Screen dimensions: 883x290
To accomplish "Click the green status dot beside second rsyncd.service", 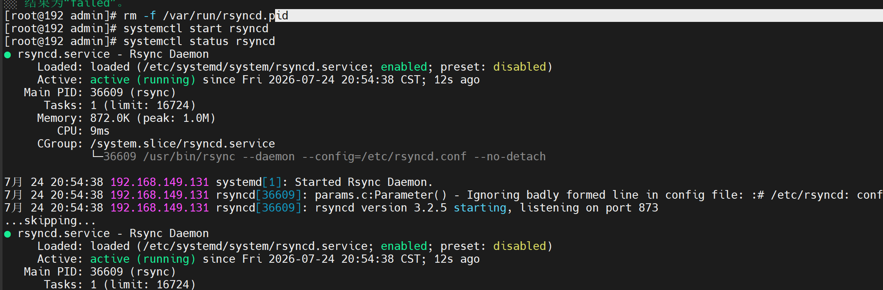I will click(x=7, y=234).
